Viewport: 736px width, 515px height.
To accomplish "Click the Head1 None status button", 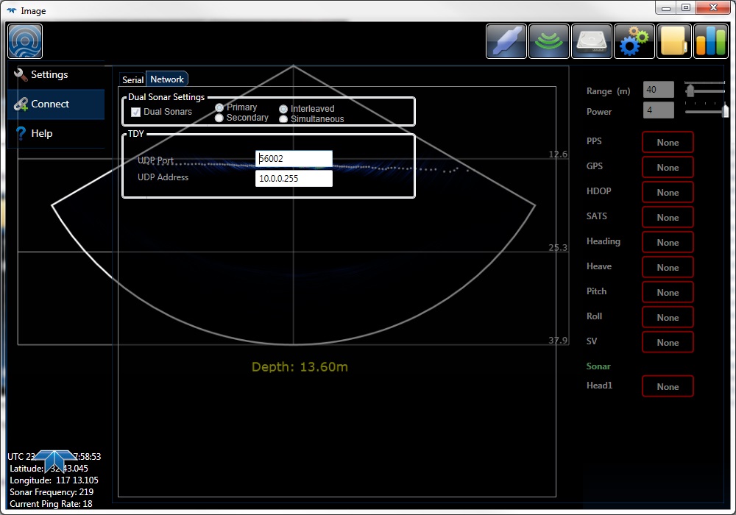I will point(668,387).
